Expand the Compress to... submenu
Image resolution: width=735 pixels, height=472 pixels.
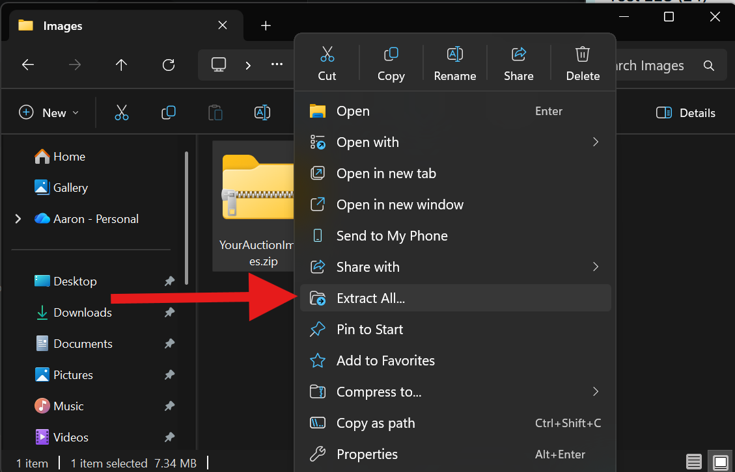click(x=455, y=391)
